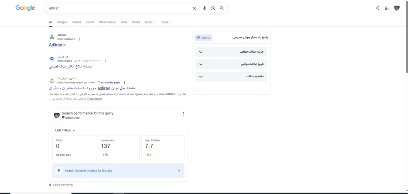Click the پرسیدن ask button

[204, 38]
